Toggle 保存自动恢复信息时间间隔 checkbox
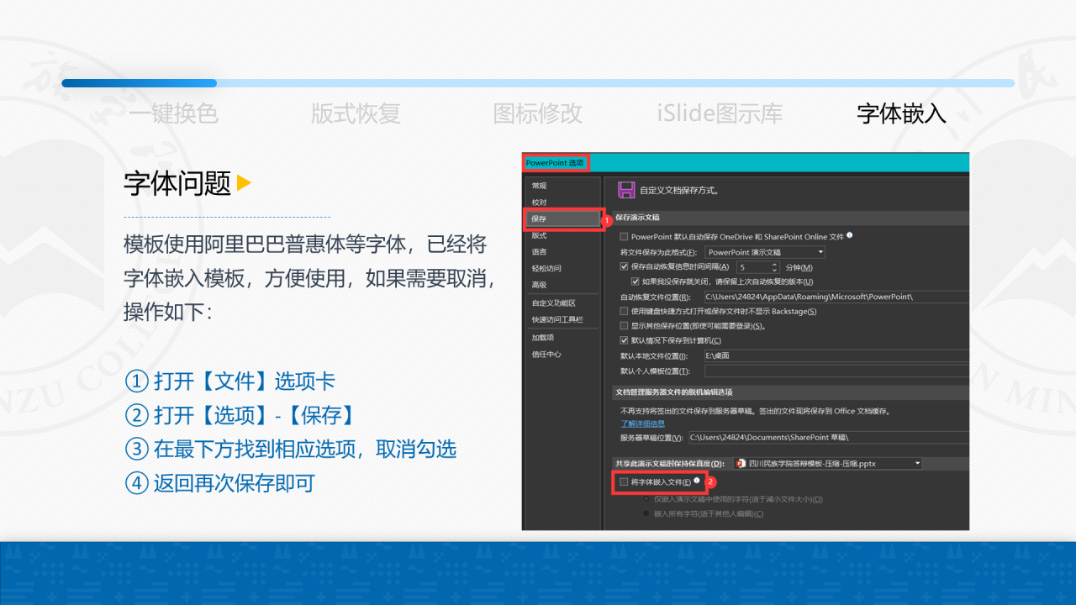This screenshot has height=605, width=1076. tap(624, 266)
